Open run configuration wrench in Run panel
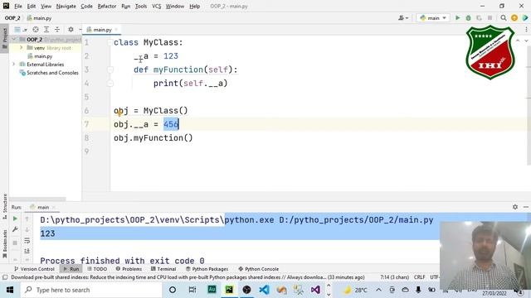Viewport: 531px width, 298px height. click(15, 229)
